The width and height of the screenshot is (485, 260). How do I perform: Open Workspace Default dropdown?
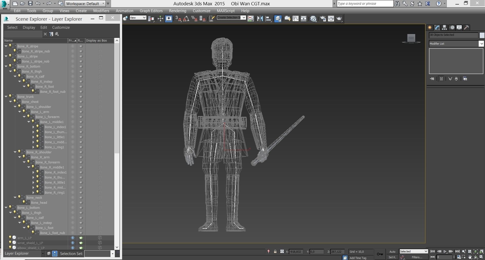tap(85, 4)
